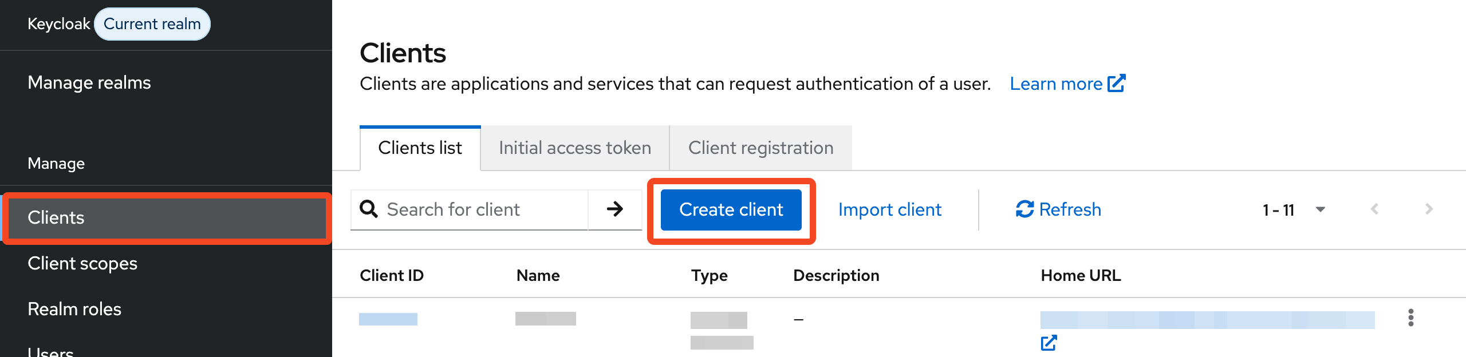The image size is (1466, 357).
Task: Open the Initial access token tab
Action: pos(575,148)
